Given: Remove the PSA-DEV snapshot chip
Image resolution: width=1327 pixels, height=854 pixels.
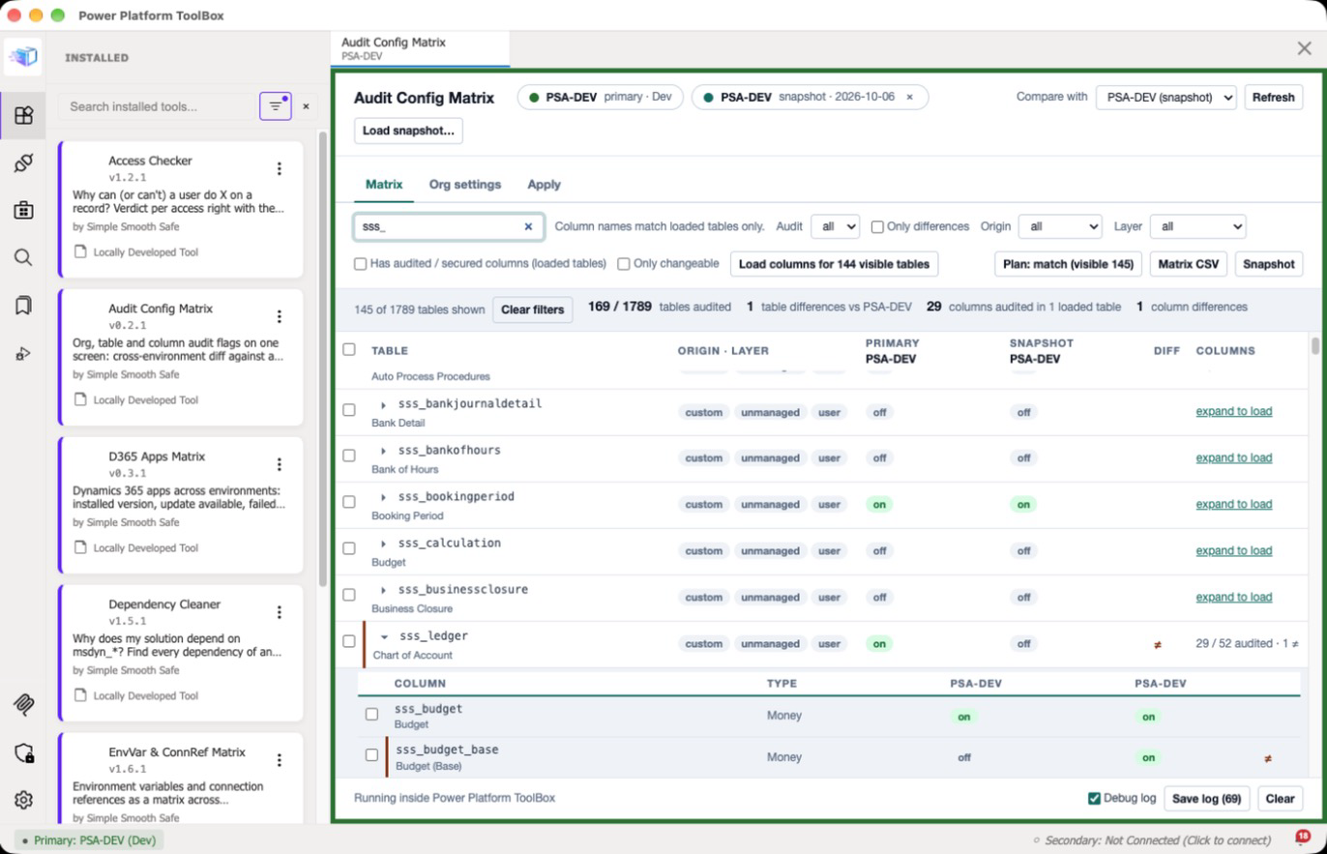Looking at the screenshot, I should tap(909, 97).
